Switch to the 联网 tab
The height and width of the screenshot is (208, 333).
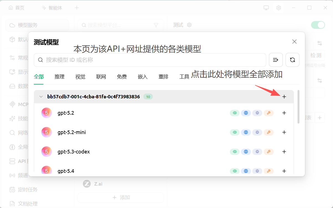pyautogui.click(x=101, y=77)
